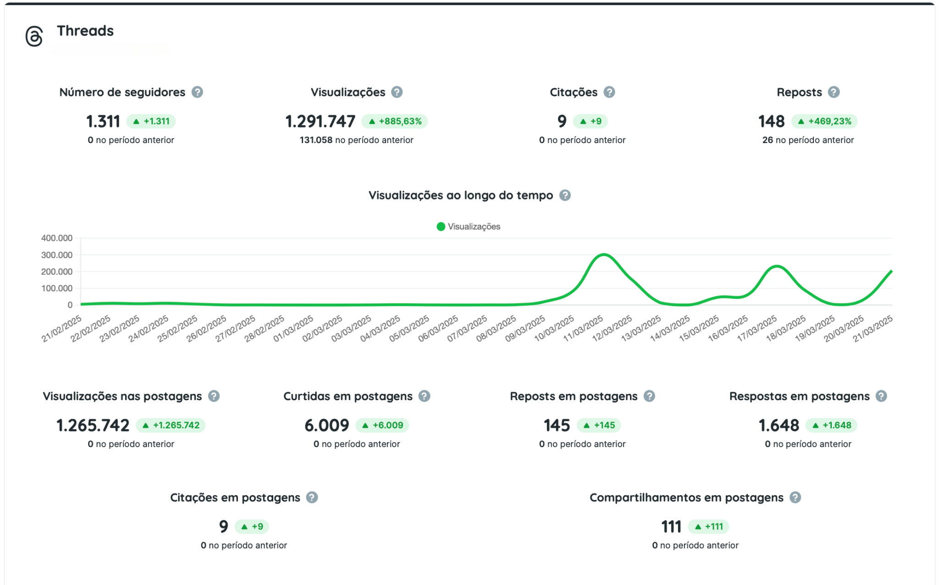Image resolution: width=939 pixels, height=585 pixels.
Task: Click the +145 change badge
Action: click(x=599, y=425)
